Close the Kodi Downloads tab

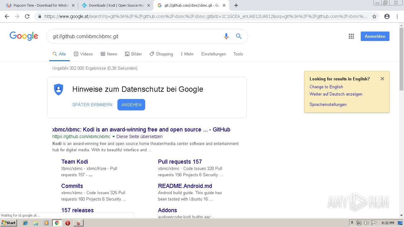[x=149, y=5]
